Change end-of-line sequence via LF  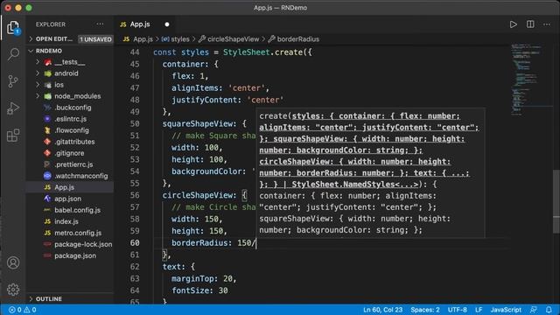click(x=479, y=310)
